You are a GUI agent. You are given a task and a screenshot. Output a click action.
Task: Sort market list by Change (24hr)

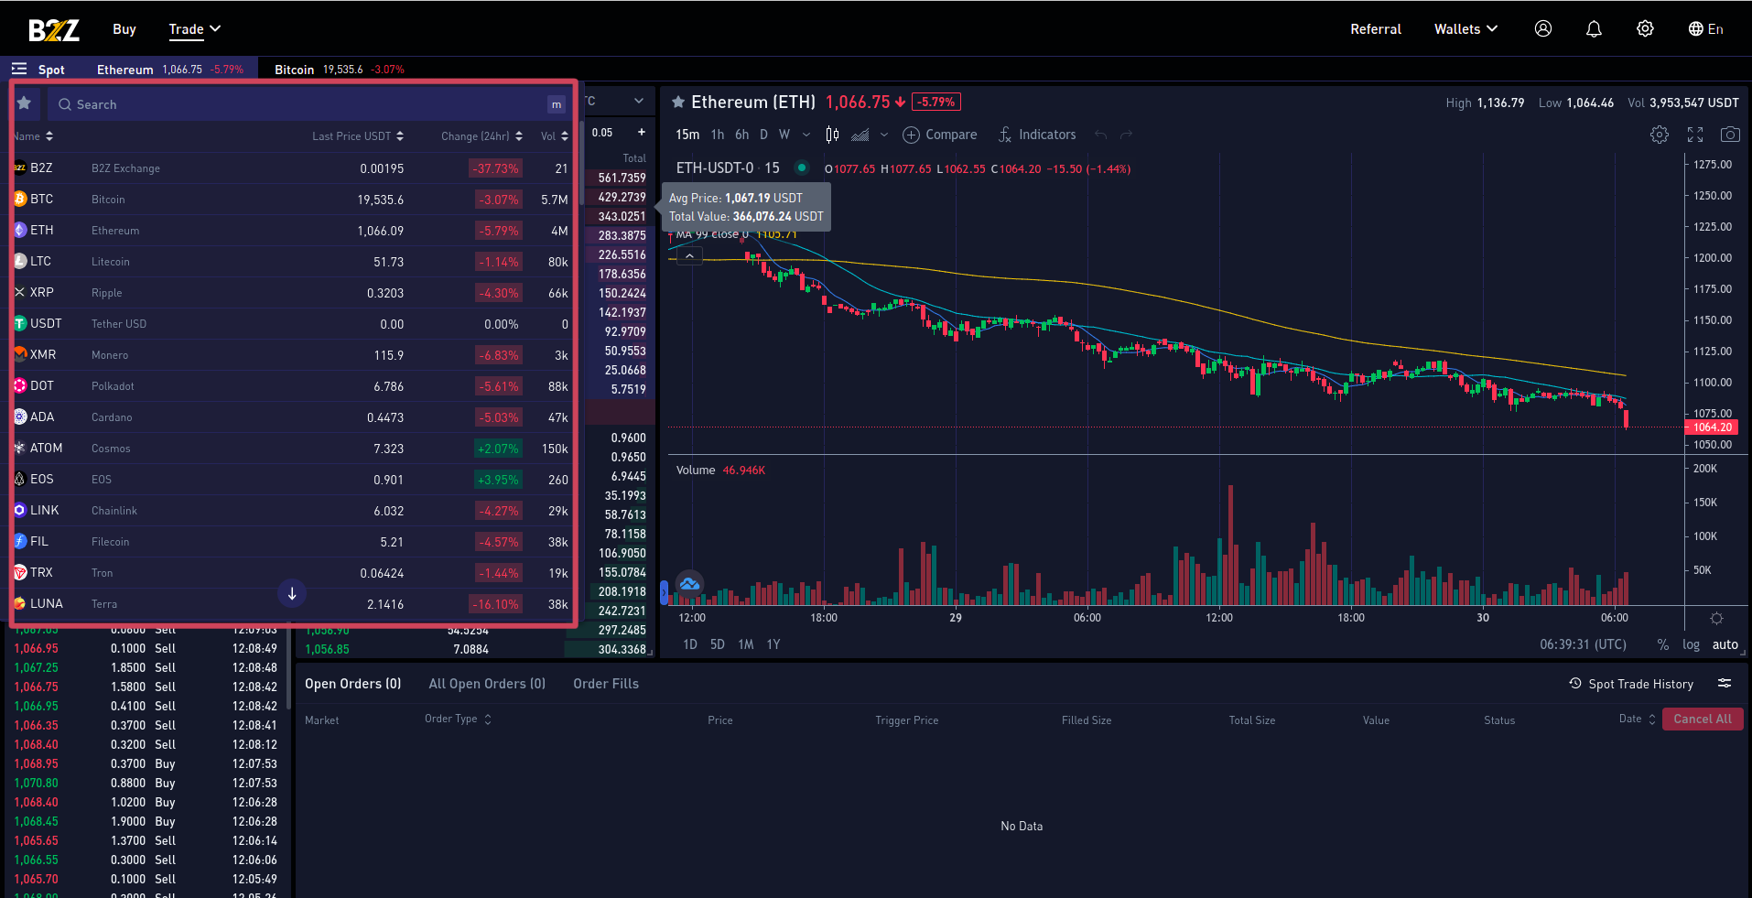[x=482, y=136]
